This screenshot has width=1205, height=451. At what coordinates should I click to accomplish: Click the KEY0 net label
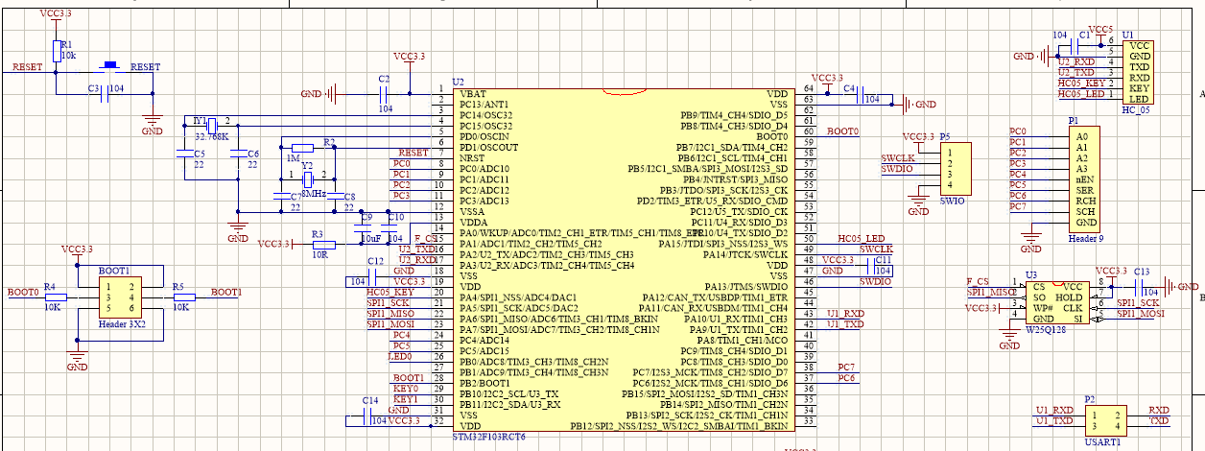(x=406, y=388)
